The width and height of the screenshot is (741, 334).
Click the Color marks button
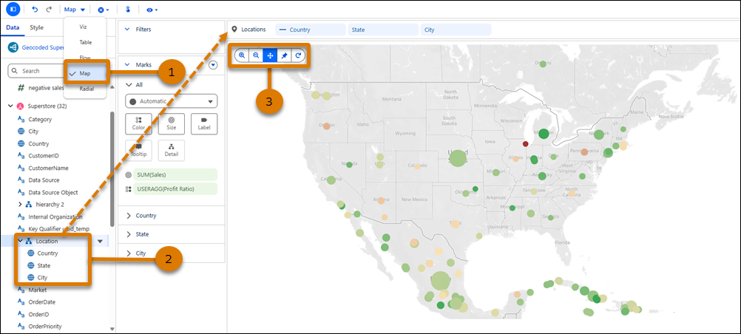click(138, 124)
